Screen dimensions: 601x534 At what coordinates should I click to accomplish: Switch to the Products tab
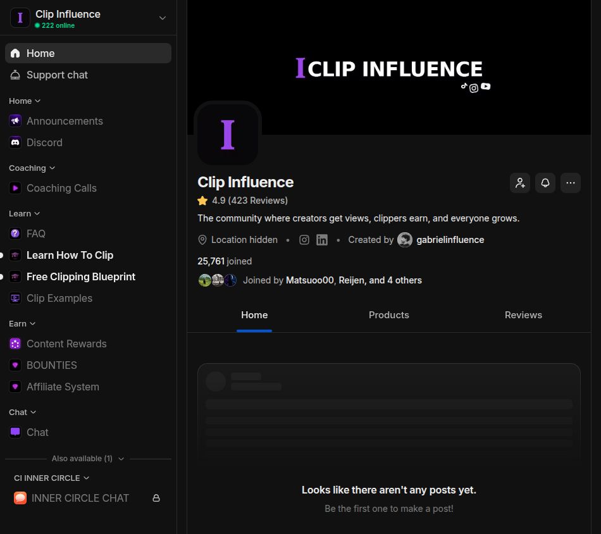tap(388, 315)
